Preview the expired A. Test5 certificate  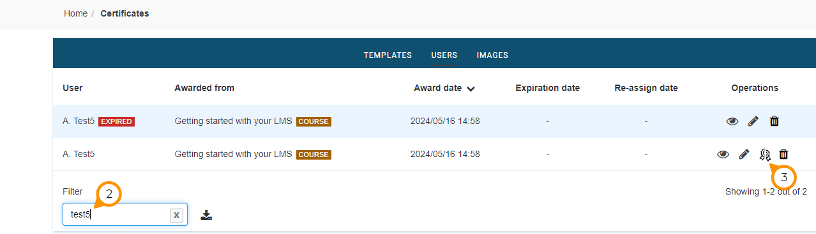click(732, 121)
